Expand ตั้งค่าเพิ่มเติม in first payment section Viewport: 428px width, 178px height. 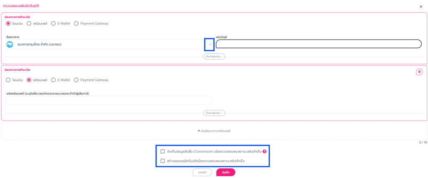click(214, 56)
